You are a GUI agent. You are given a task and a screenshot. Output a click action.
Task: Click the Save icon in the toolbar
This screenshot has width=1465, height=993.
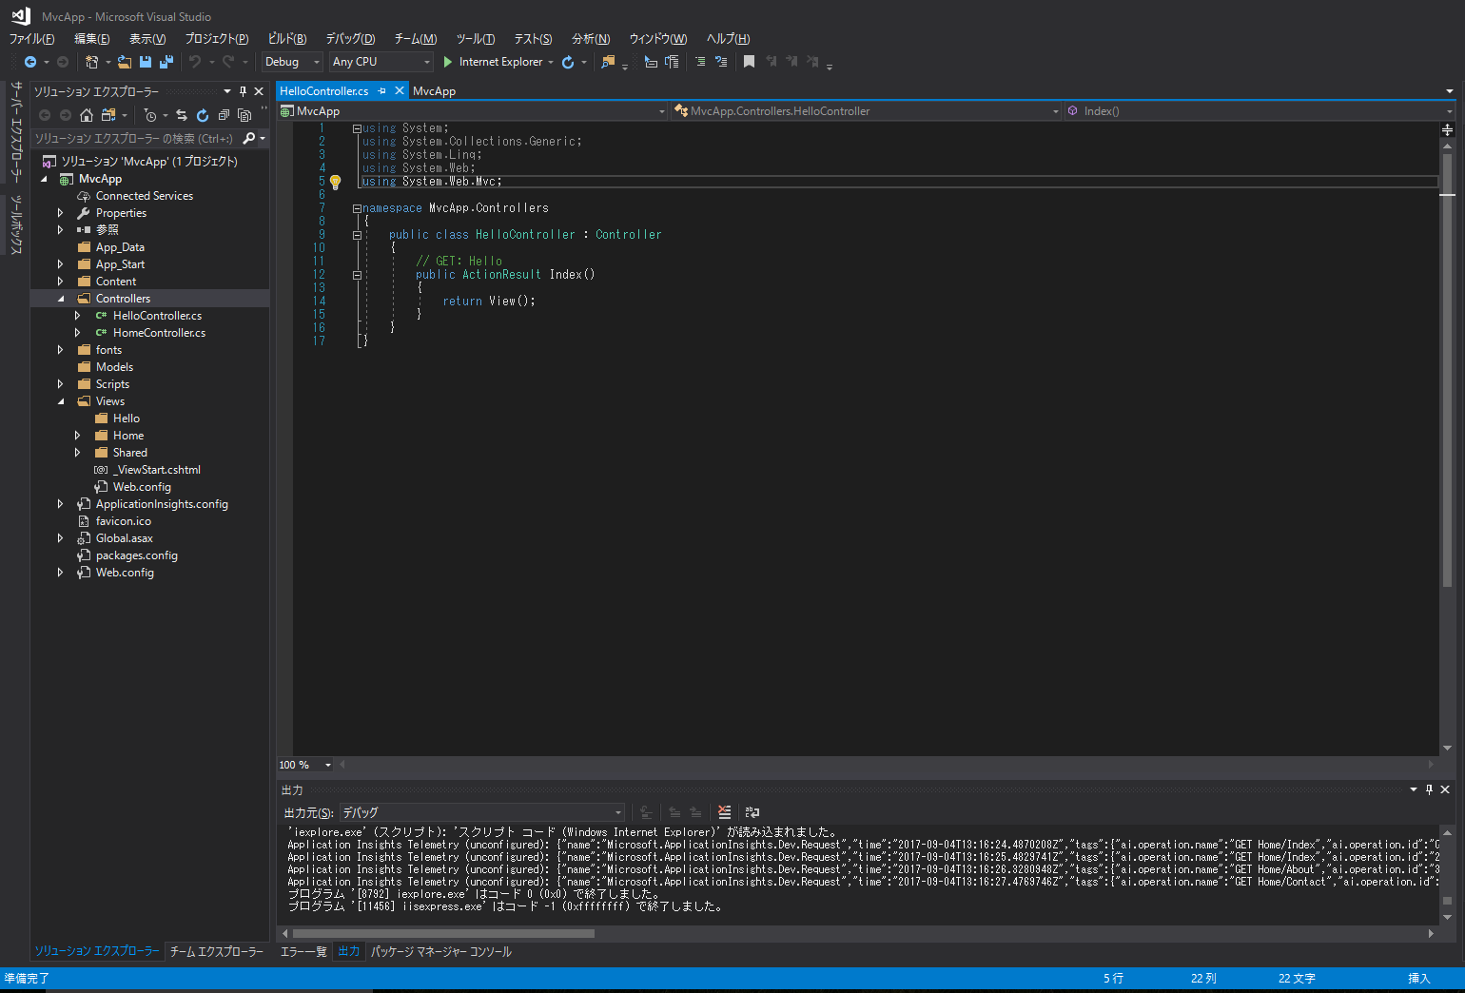coord(145,61)
